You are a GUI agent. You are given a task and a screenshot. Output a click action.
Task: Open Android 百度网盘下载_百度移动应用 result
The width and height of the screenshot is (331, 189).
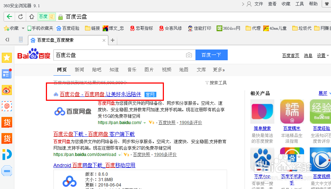94,165
